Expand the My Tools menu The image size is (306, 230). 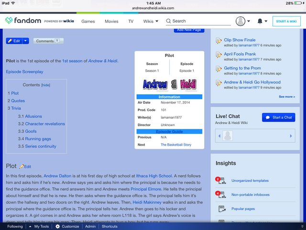pyautogui.click(x=39, y=227)
